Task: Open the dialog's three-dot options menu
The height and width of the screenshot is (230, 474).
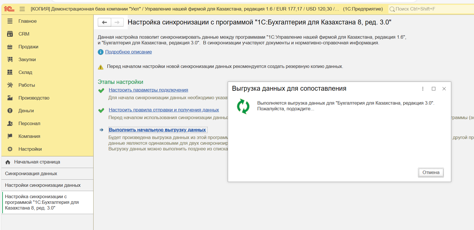Action: point(423,89)
